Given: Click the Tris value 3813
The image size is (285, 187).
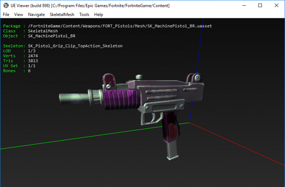Looking at the screenshot, I should point(33,61).
